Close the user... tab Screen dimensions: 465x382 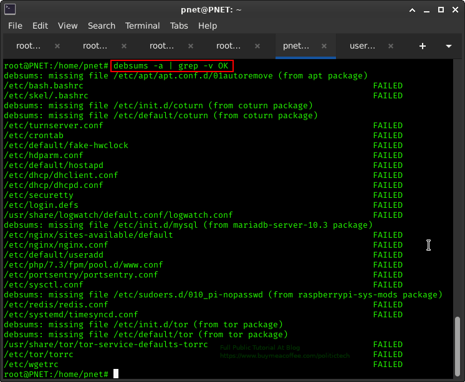coord(391,46)
